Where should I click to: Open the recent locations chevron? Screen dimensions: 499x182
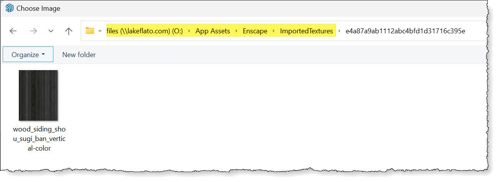(51, 31)
